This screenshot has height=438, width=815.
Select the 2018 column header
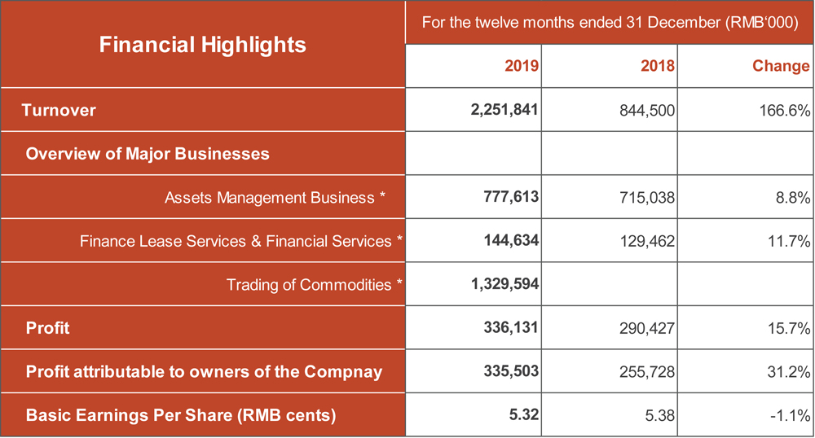(x=658, y=66)
